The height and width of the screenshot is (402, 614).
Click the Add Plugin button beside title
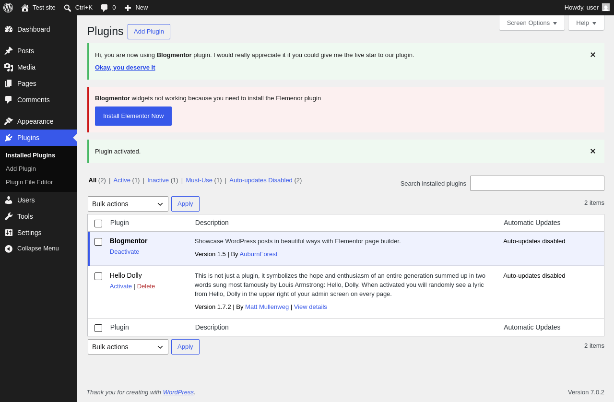click(149, 32)
